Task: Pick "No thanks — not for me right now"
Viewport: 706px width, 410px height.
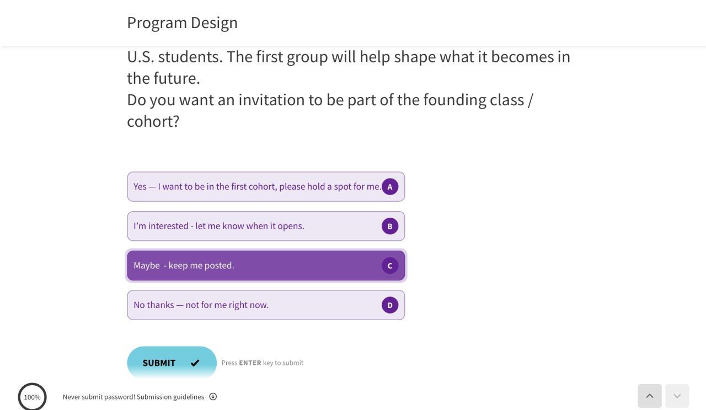Action: (201, 305)
